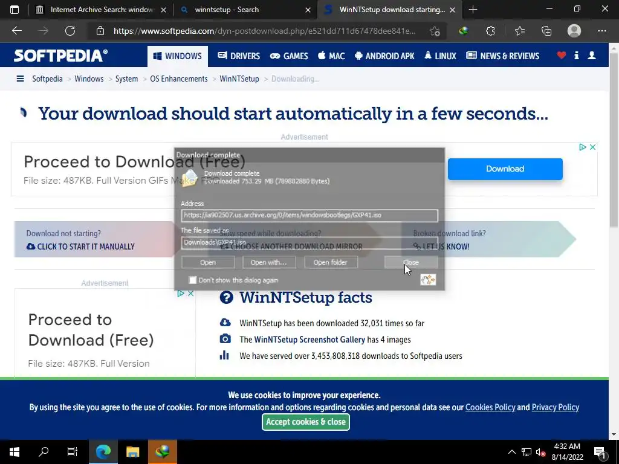Select the WinNTSetup download starting tab

(x=390, y=10)
